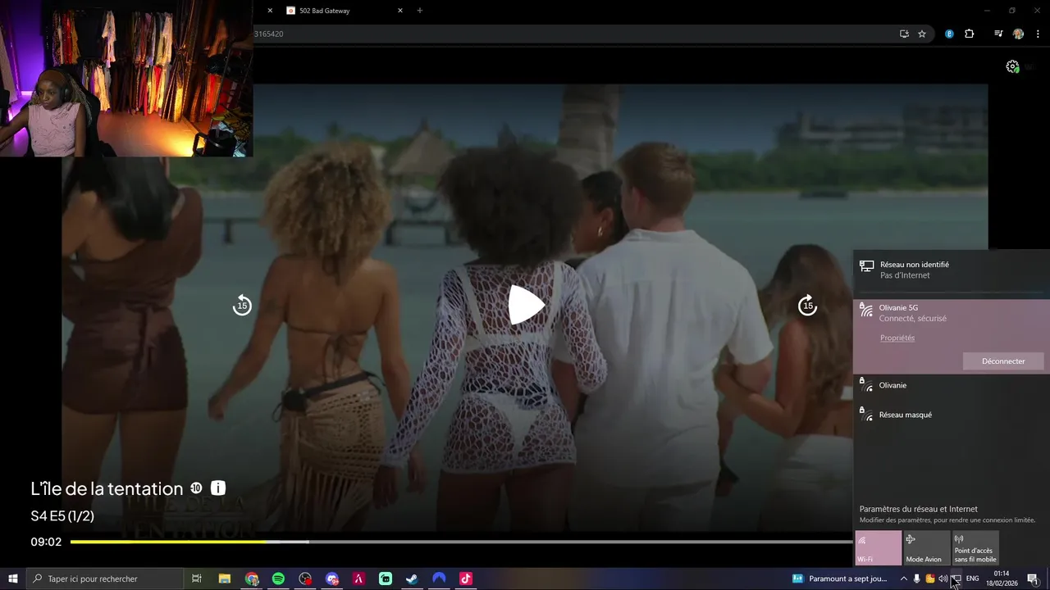1050x590 pixels.
Task: Open media controls music icon
Action: click(x=998, y=34)
